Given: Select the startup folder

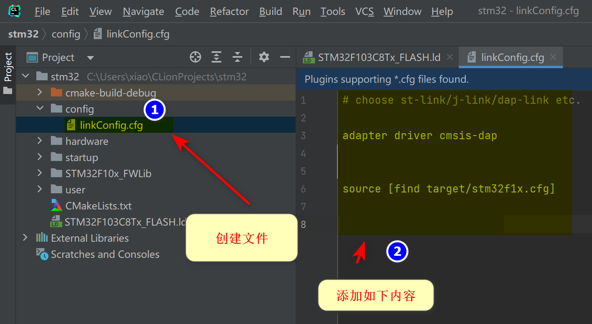Looking at the screenshot, I should [x=156, y=157].
